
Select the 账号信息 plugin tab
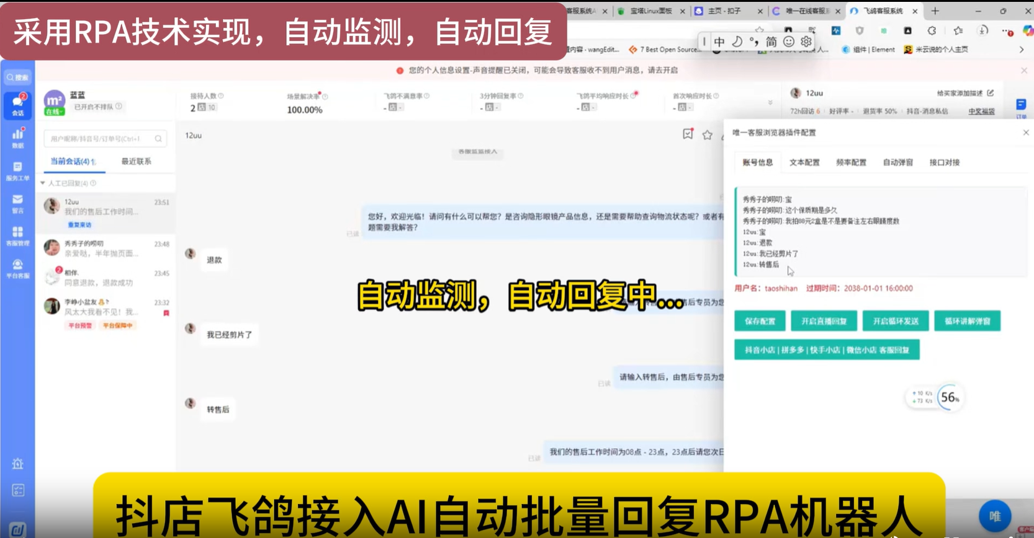click(x=758, y=162)
